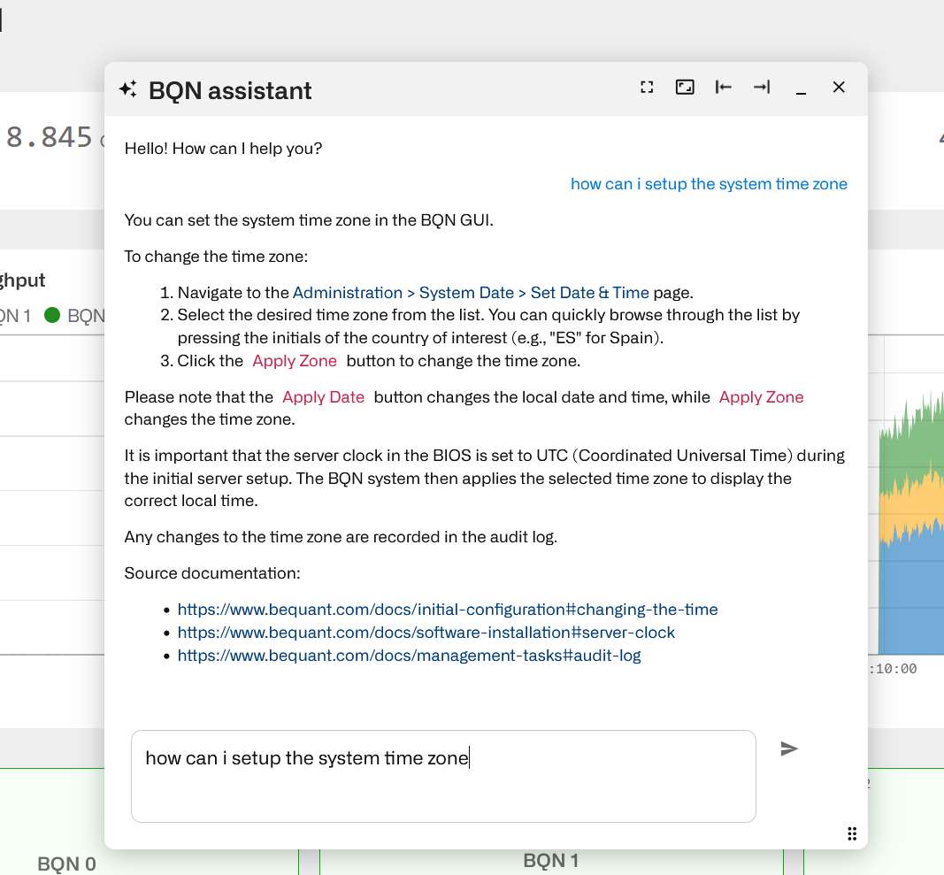Click the green BQN legend dot in background chart

pos(52,315)
